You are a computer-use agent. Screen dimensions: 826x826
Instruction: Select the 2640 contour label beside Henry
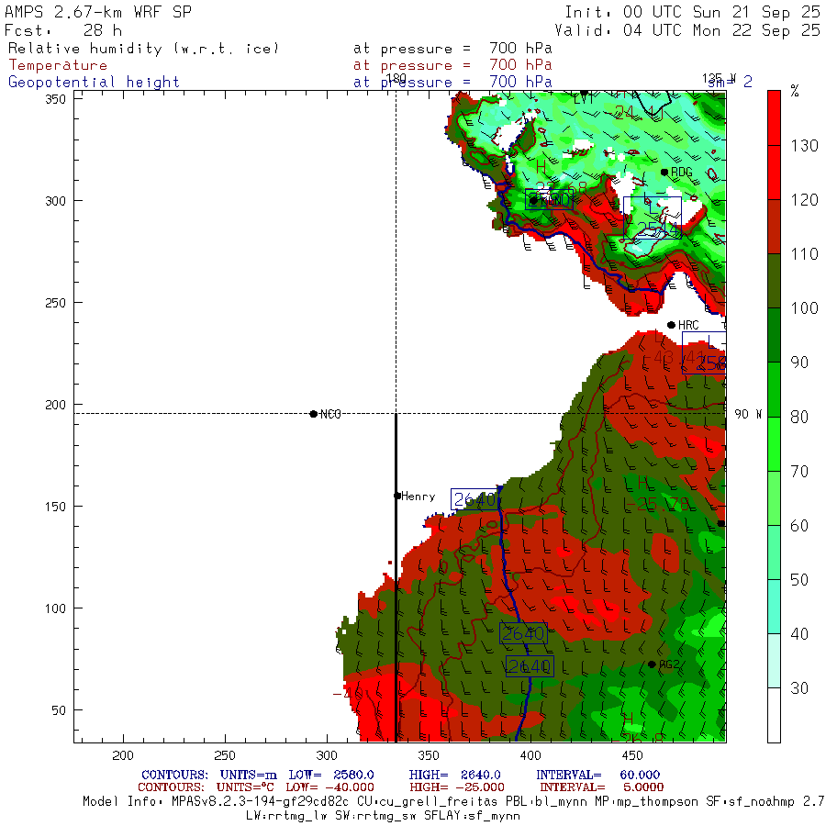tap(474, 499)
